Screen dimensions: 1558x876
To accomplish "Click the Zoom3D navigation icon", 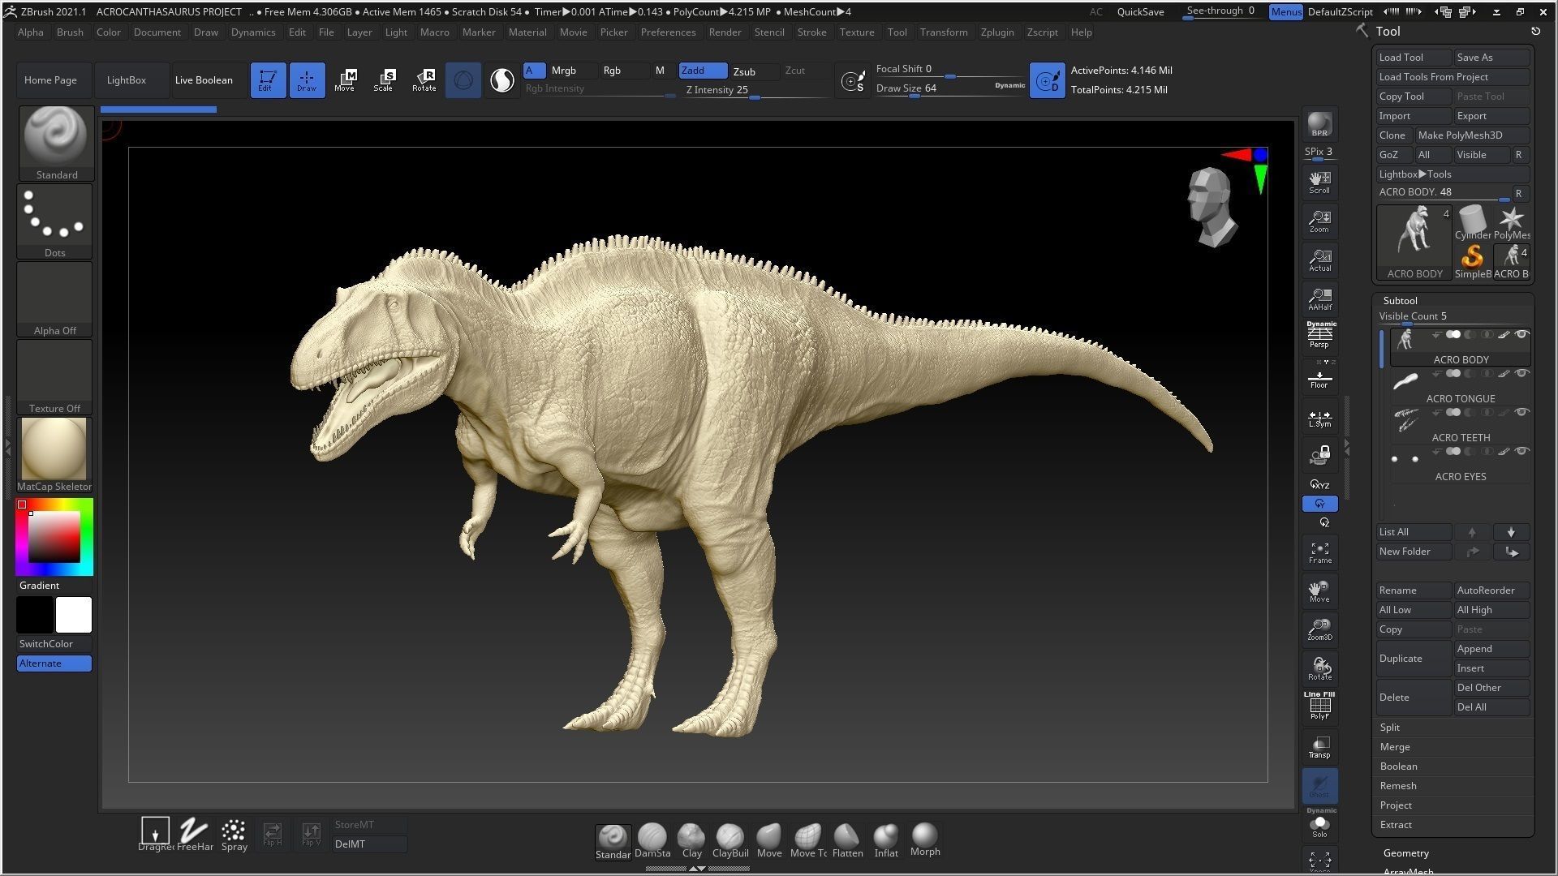I will 1319,629.
